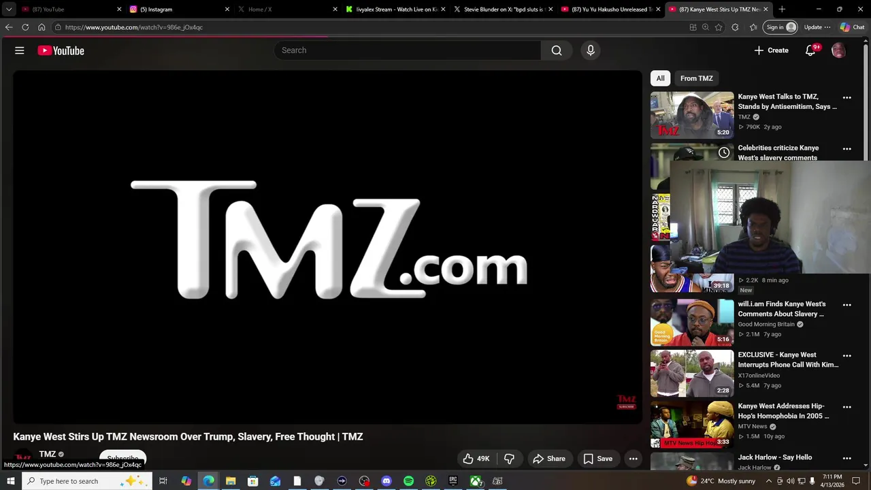Open options for 'Celebrities criticize Kanye West's slavery' video
Viewport: 871px width, 490px height.
point(847,148)
